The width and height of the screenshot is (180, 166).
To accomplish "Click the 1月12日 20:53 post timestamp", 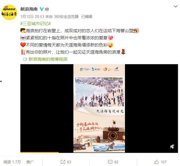I will tap(32, 16).
